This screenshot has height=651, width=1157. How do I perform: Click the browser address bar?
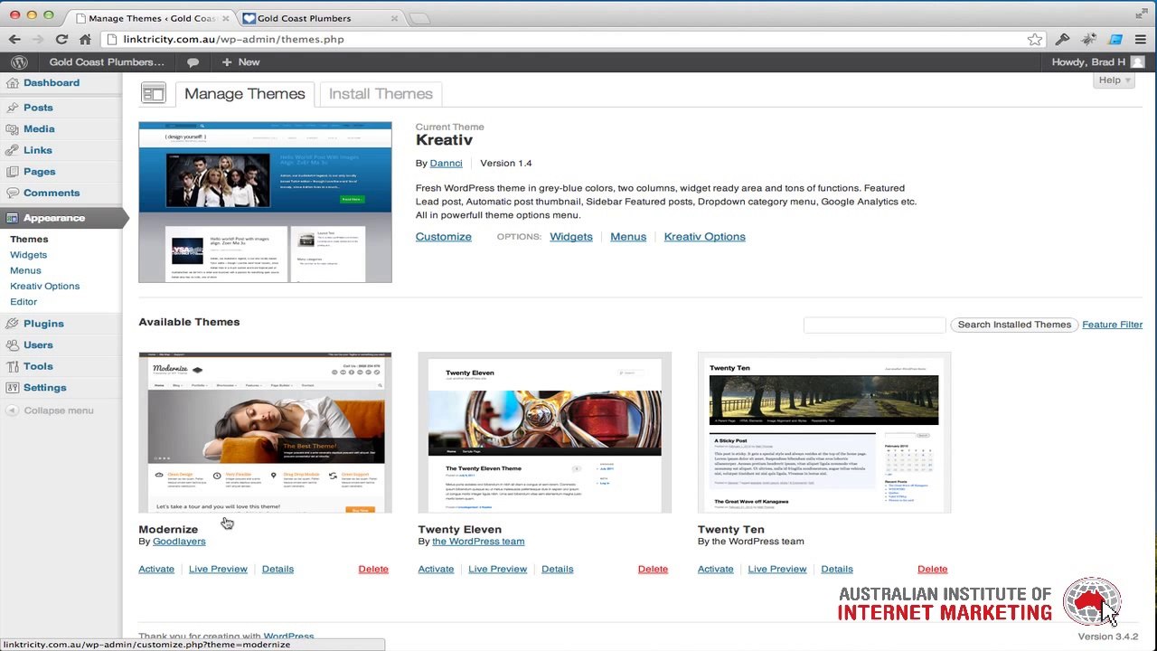(573, 39)
